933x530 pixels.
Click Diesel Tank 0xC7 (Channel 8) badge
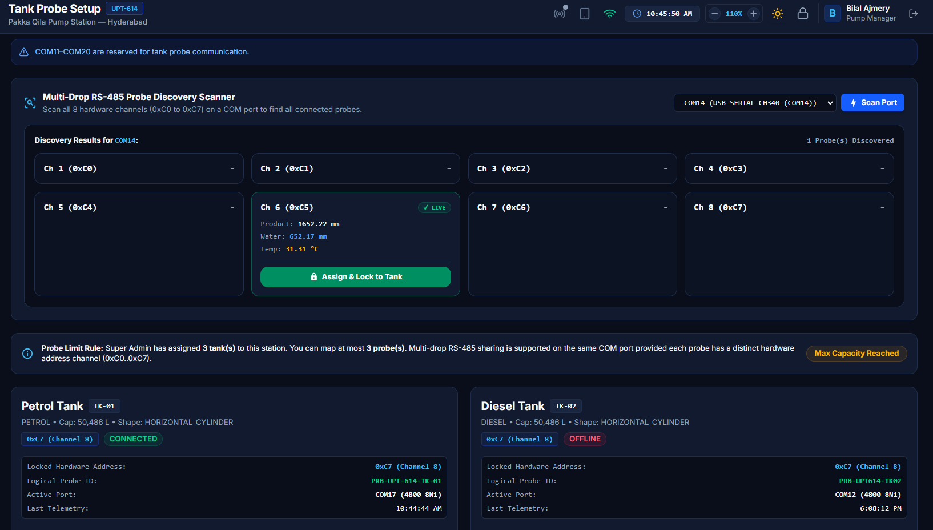[x=520, y=439]
